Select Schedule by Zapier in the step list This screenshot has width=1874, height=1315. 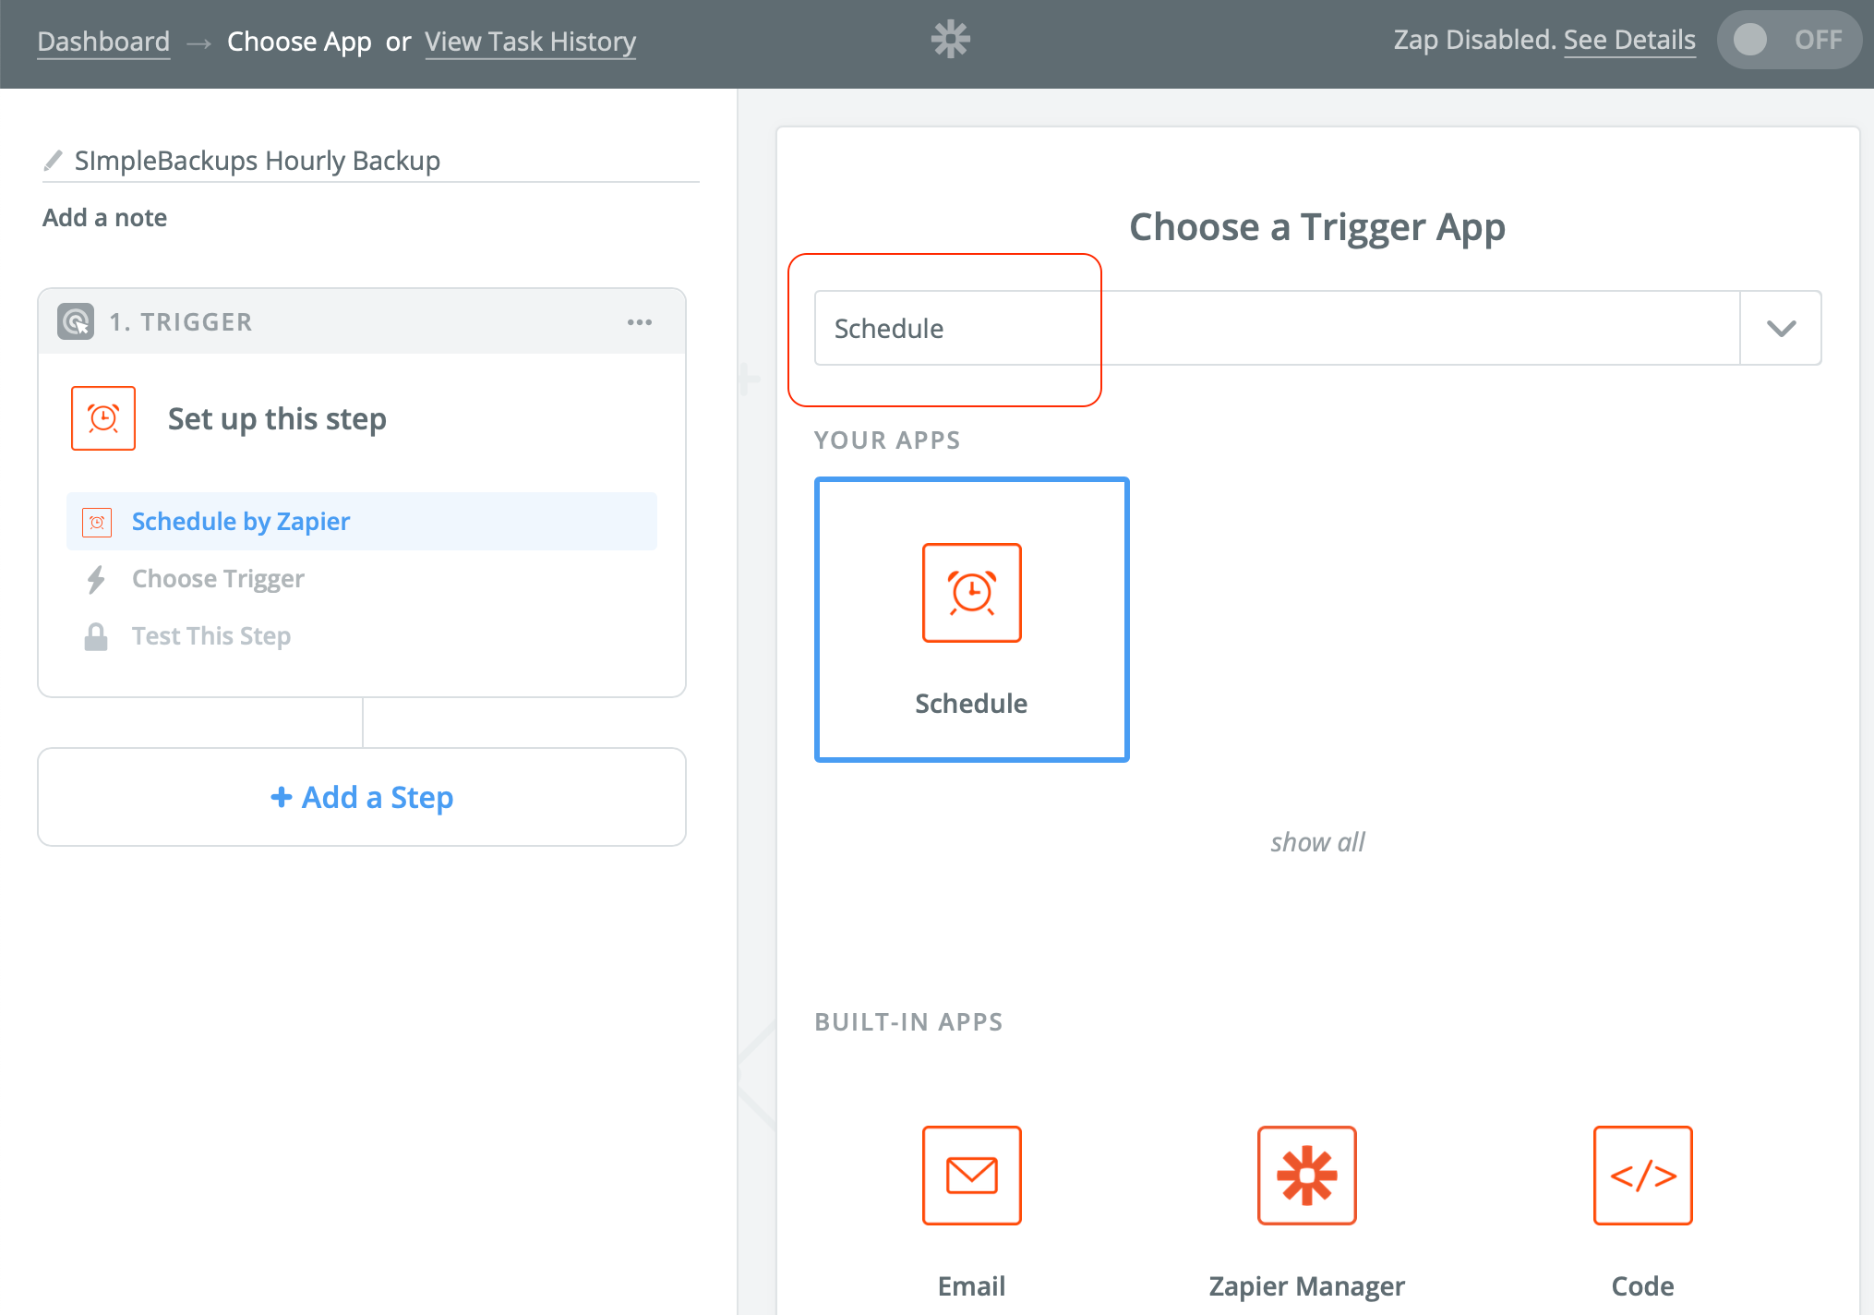[x=241, y=521]
